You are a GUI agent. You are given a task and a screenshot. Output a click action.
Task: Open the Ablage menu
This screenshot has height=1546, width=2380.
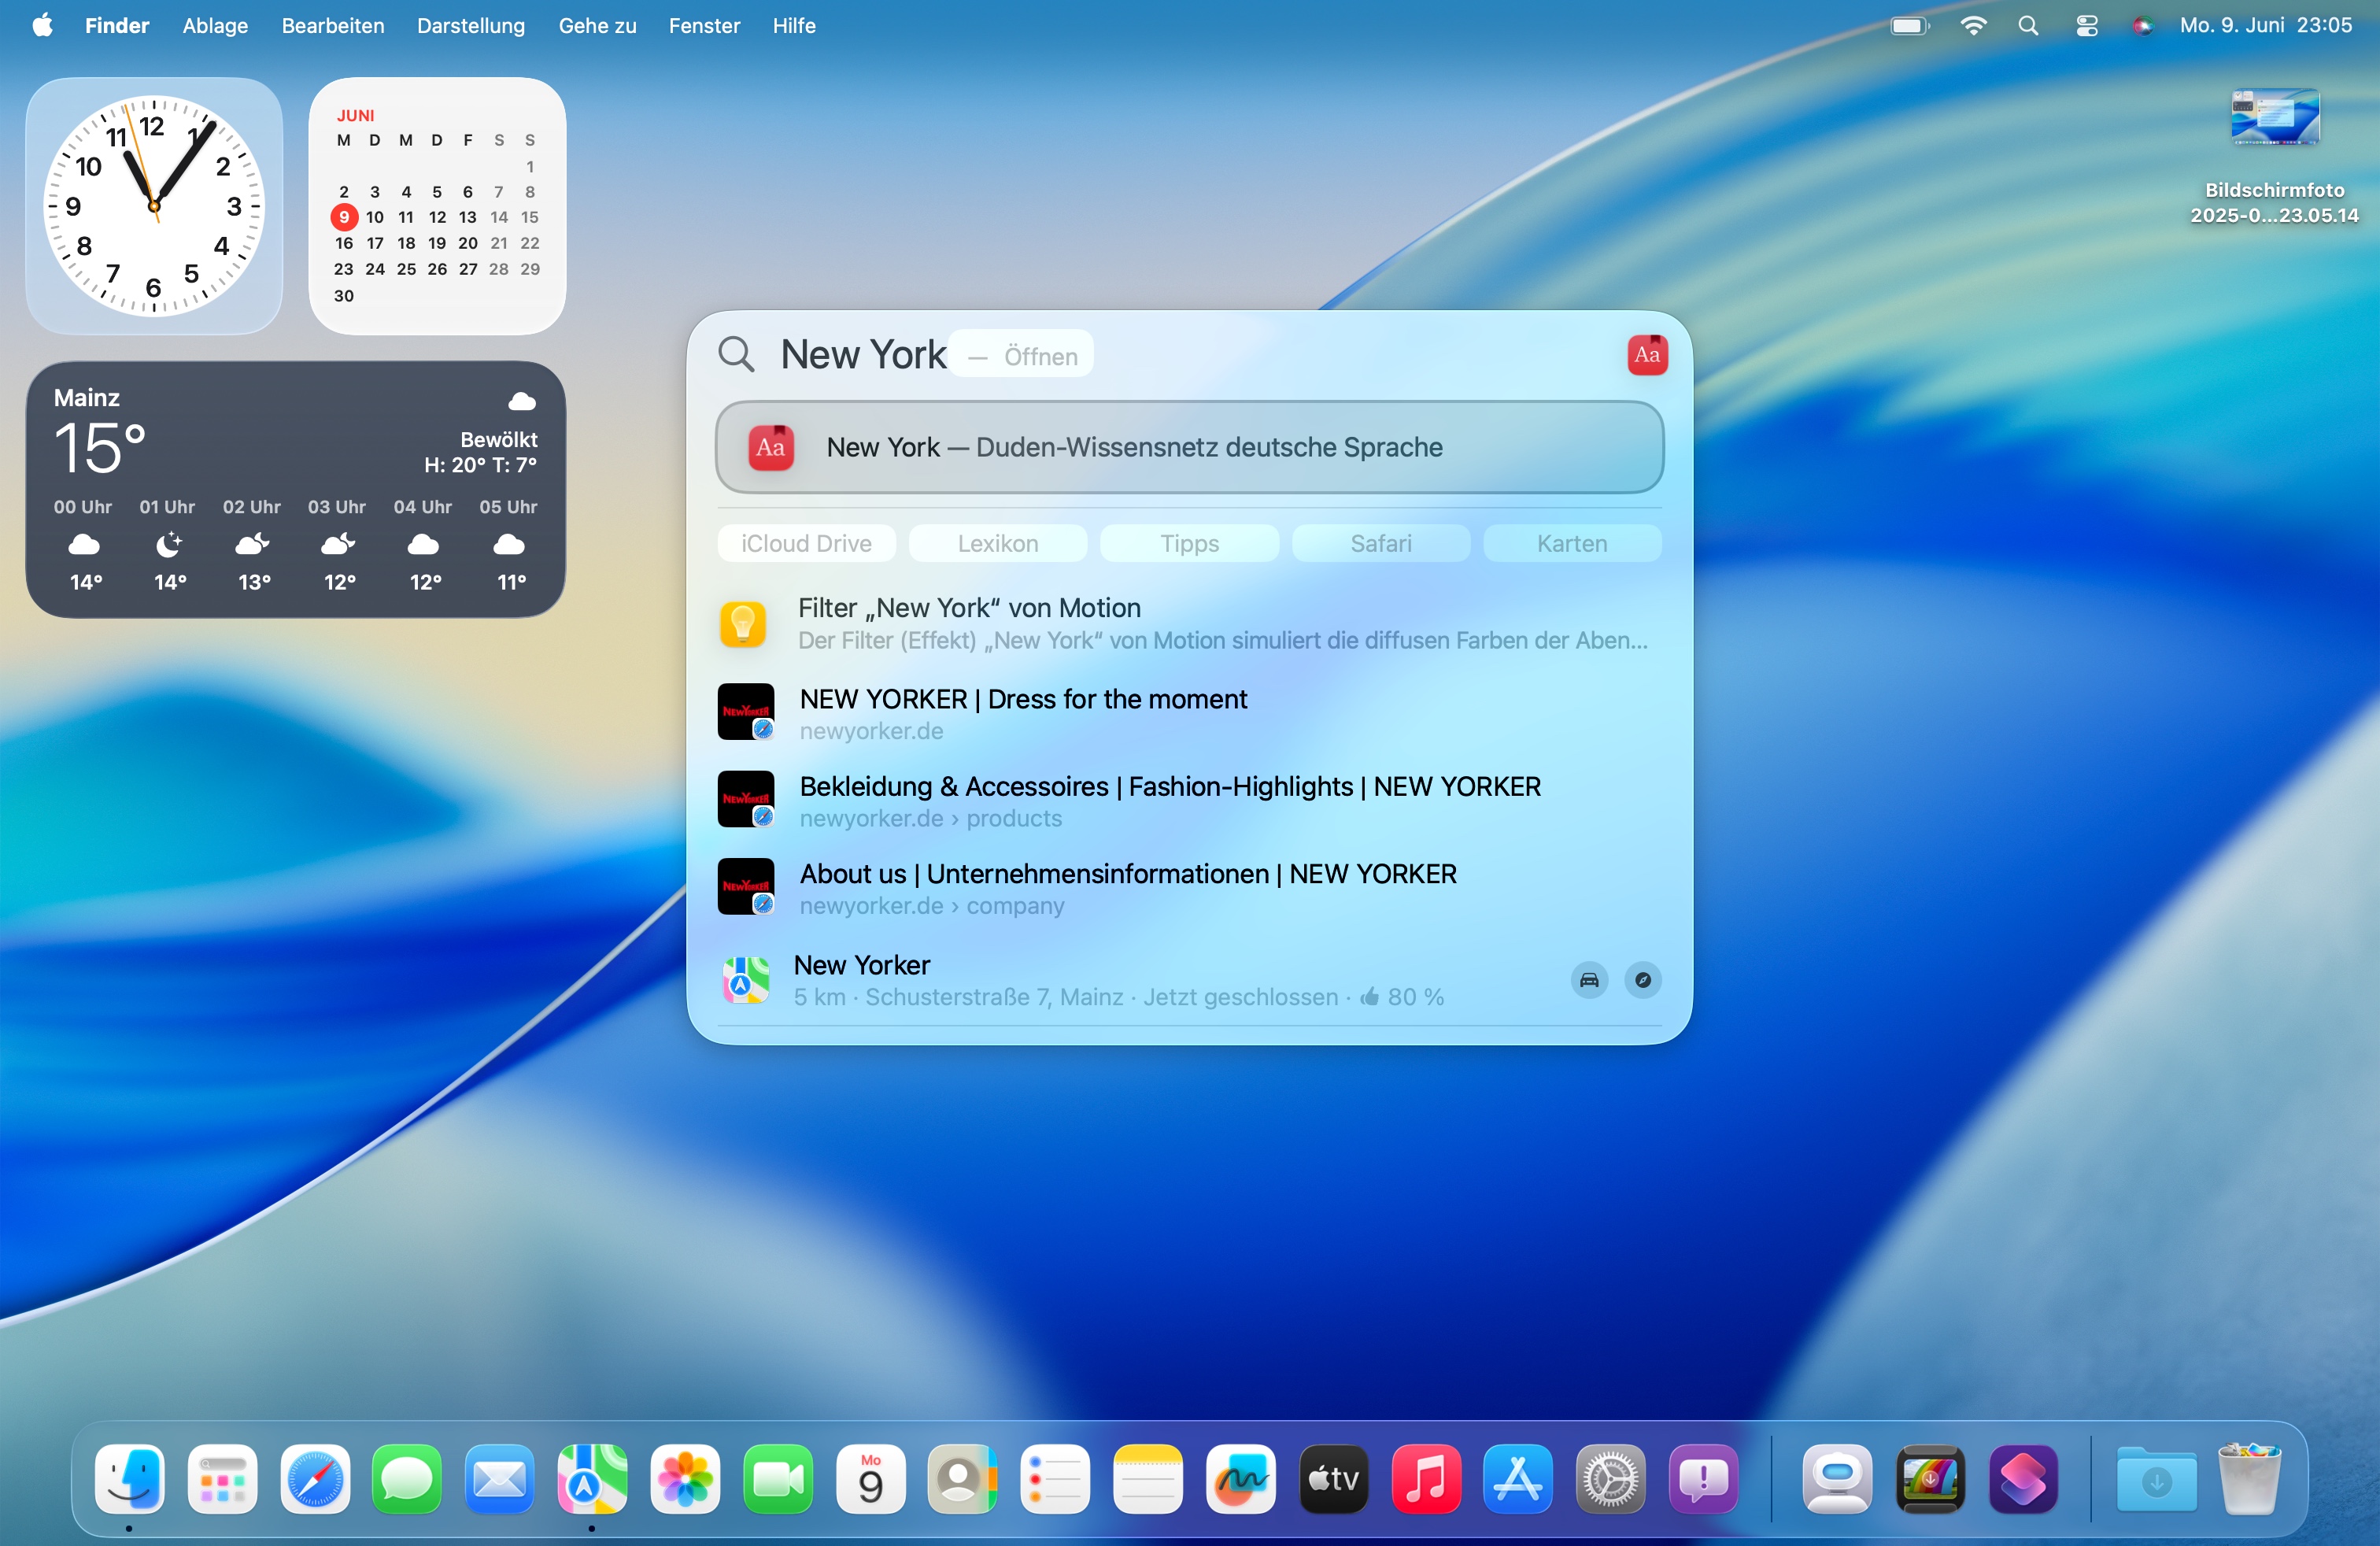[x=215, y=25]
